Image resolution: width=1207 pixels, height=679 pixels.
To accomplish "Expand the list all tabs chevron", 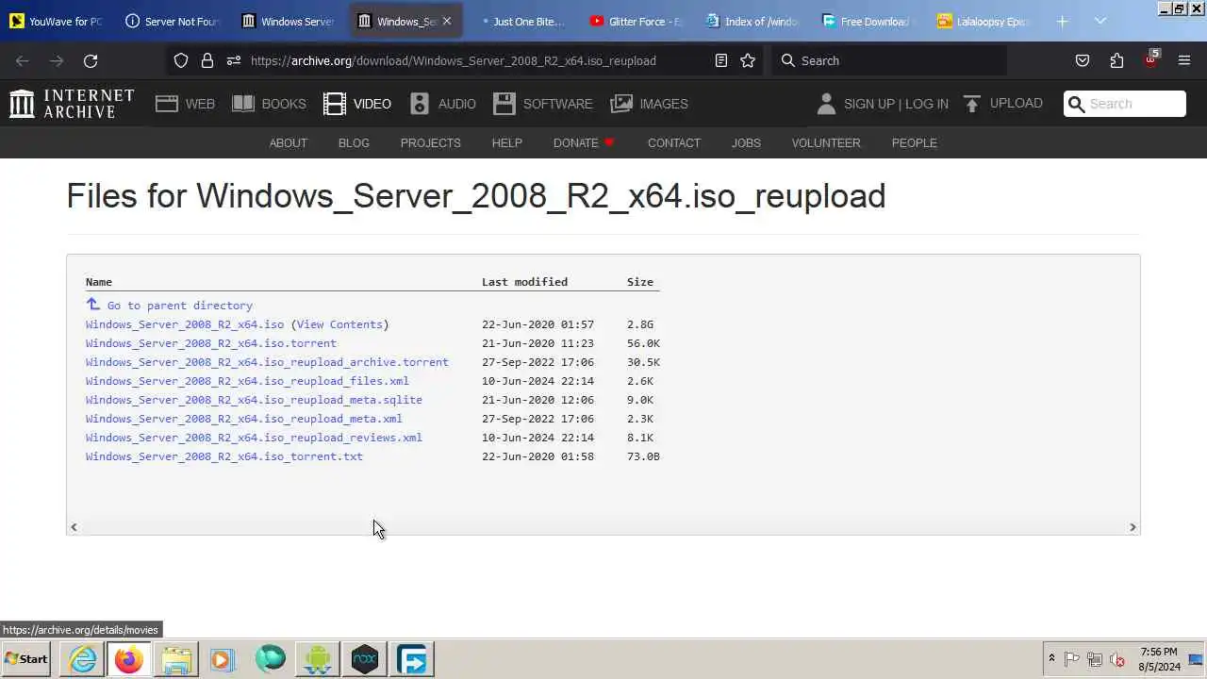I will coord(1100,21).
